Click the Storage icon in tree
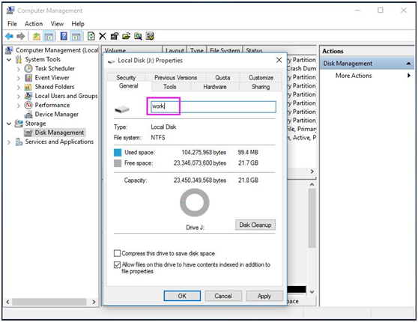Viewport: 418px width, 322px height. click(19, 124)
